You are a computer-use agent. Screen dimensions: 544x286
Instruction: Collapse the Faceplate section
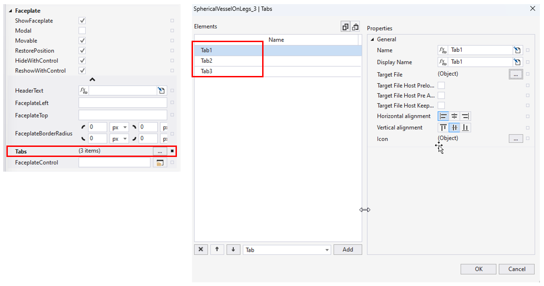point(11,11)
